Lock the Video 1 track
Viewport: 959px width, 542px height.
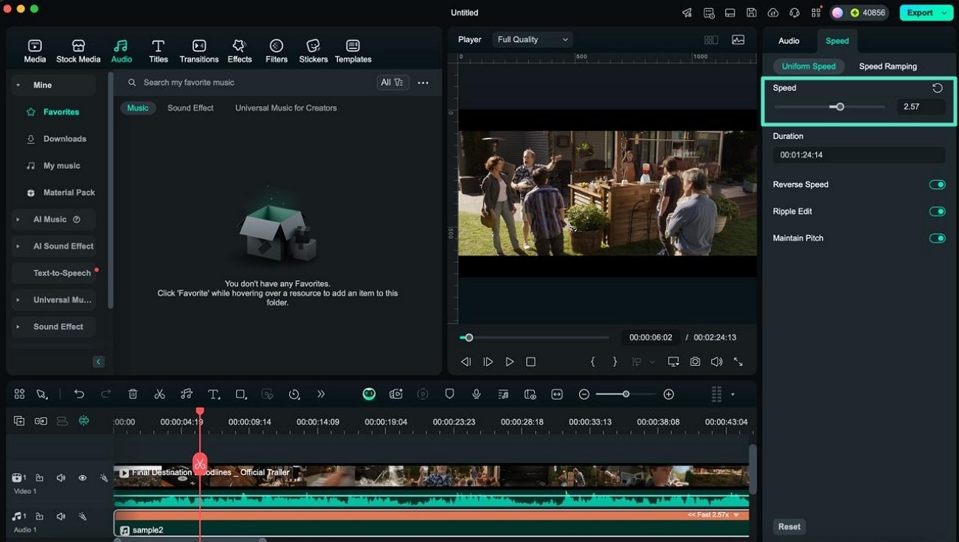coord(40,478)
